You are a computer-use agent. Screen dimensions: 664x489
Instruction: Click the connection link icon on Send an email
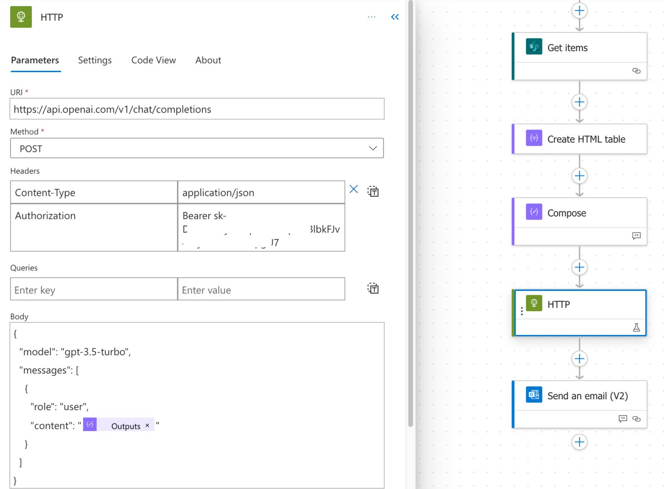pyautogui.click(x=636, y=419)
